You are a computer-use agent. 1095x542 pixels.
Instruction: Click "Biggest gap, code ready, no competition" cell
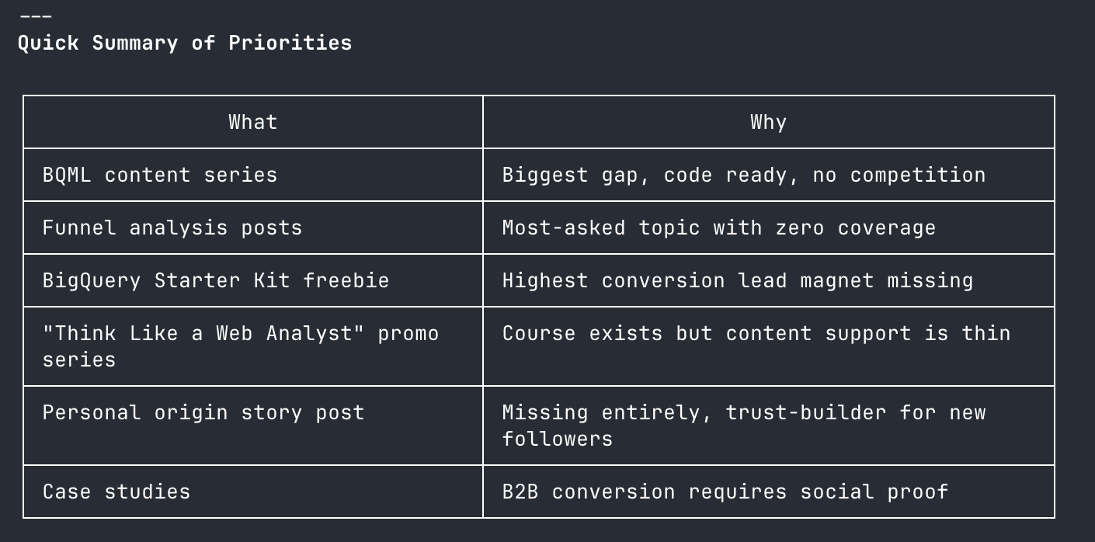743,175
